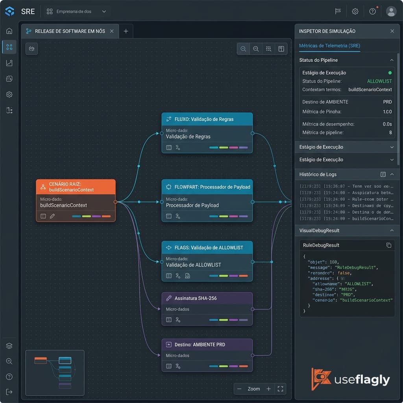Click the zoom out magnifier on canvas toolbar
The width and height of the screenshot is (403, 403).
[x=243, y=49]
